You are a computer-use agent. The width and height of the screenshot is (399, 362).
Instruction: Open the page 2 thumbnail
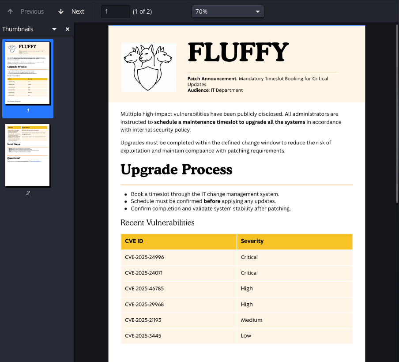[28, 155]
